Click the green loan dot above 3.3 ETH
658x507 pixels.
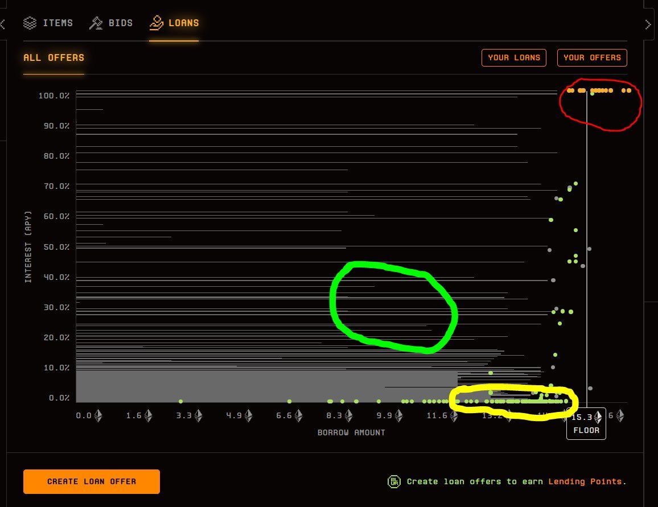pyautogui.click(x=180, y=401)
